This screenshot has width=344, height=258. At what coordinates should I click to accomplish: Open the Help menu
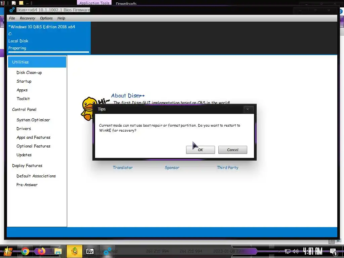(x=61, y=18)
